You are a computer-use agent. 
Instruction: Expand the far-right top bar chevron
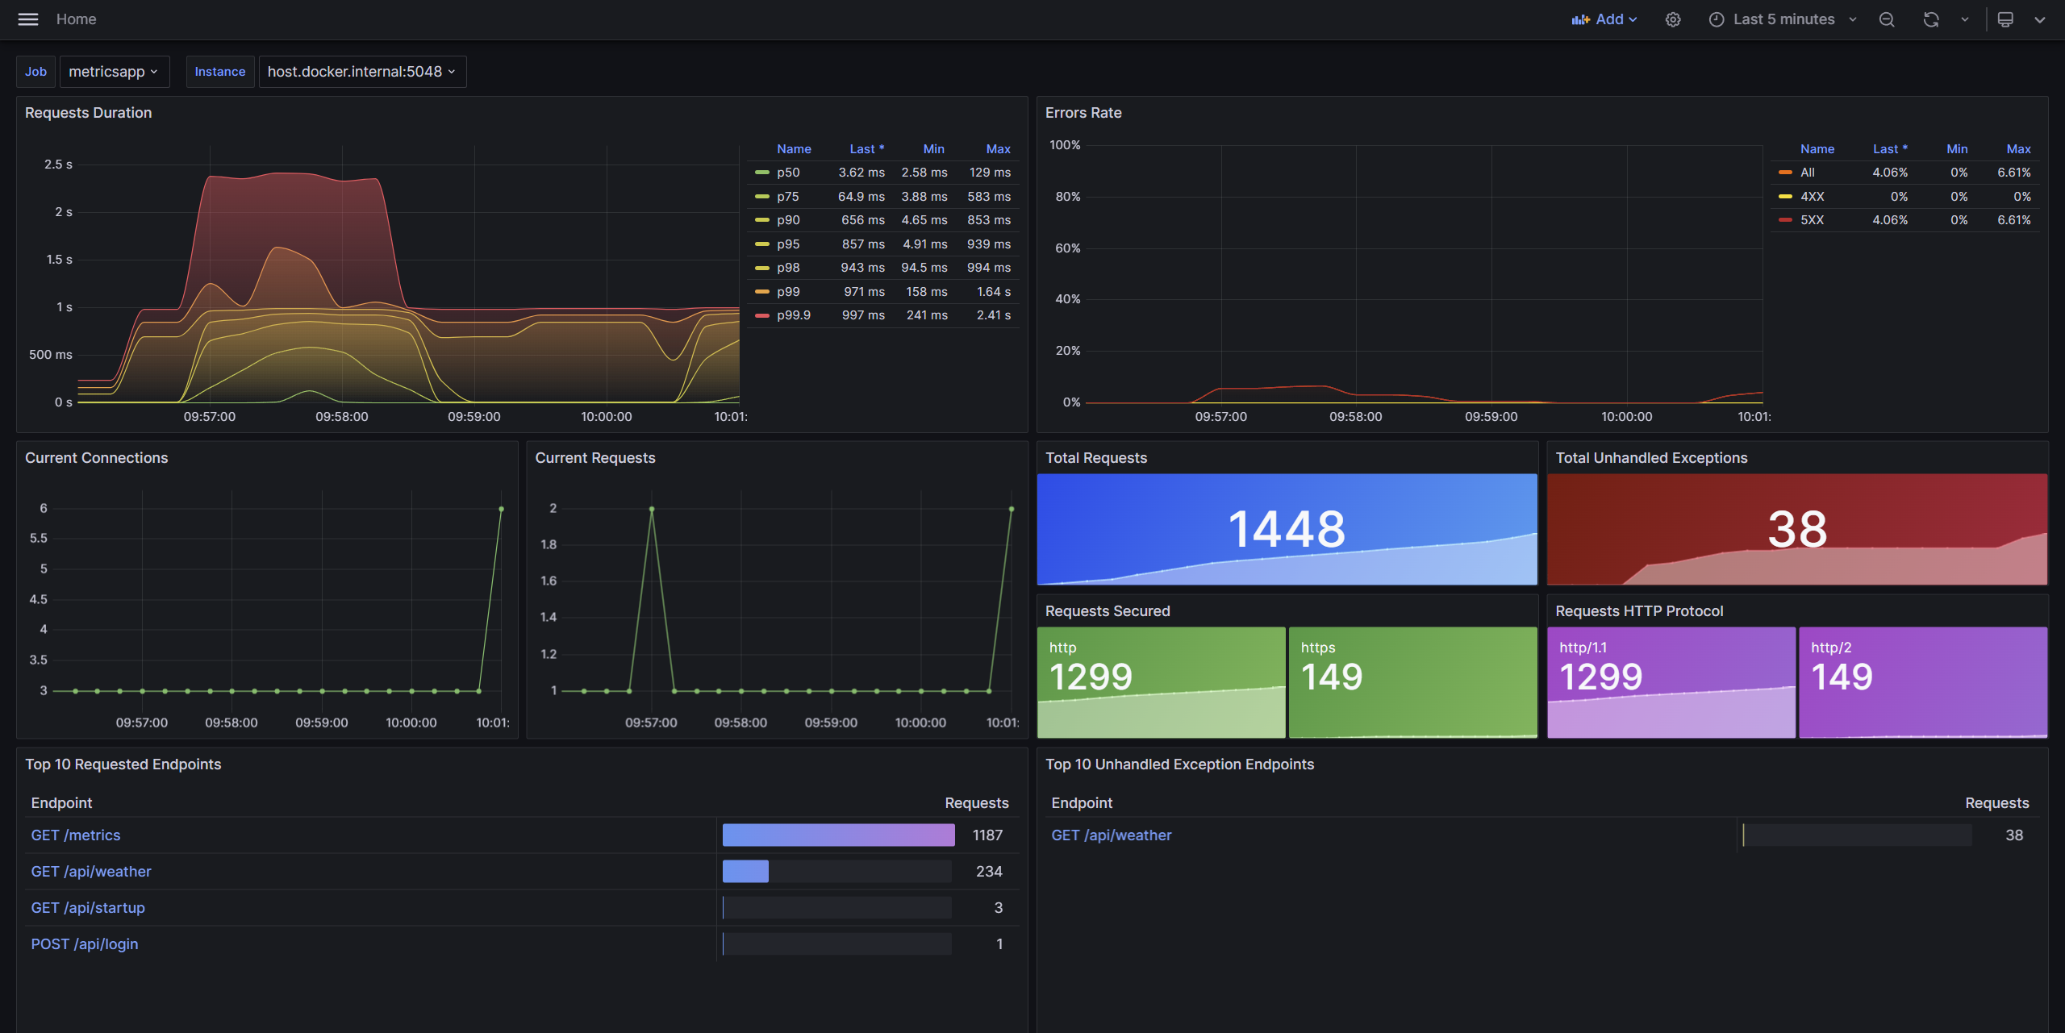[x=2040, y=19]
